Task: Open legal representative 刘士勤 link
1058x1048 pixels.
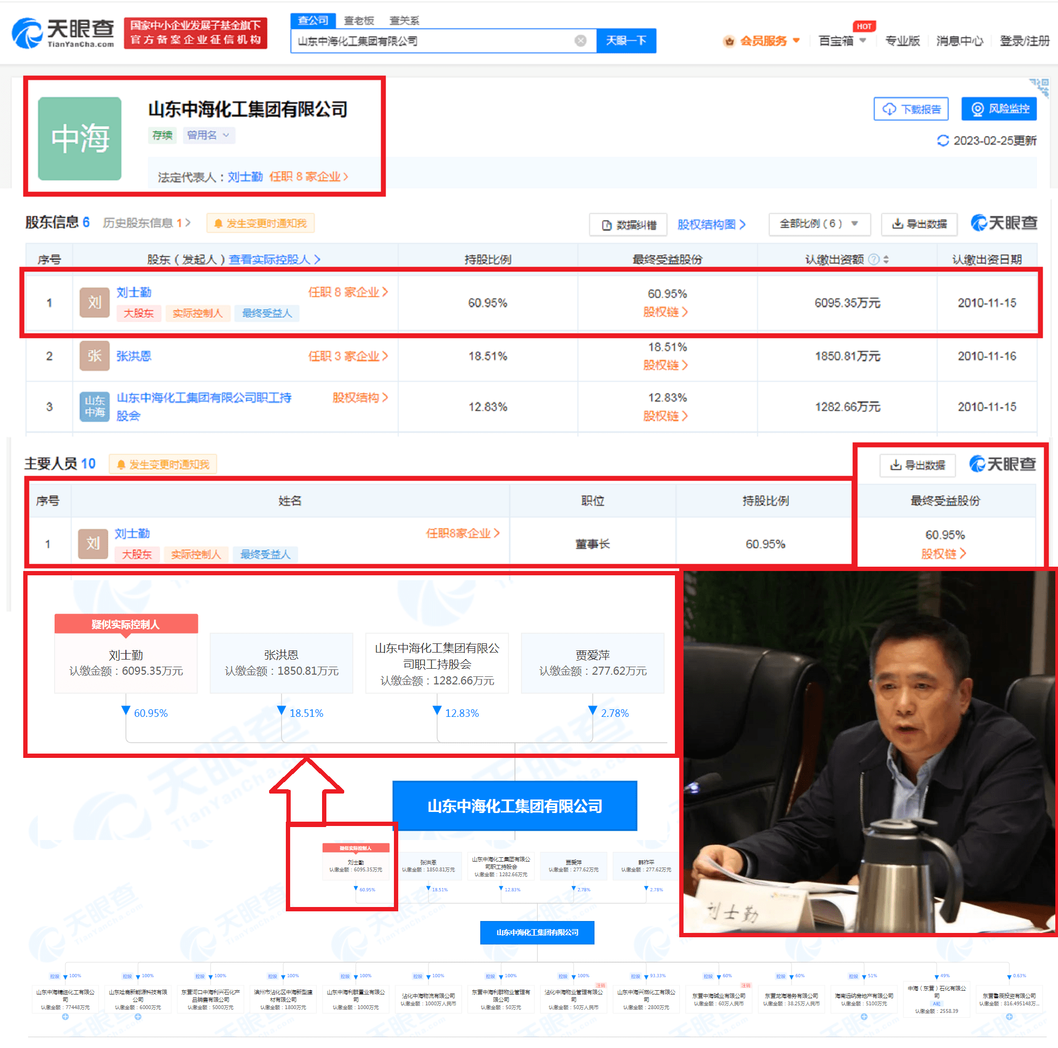Action: pos(245,177)
